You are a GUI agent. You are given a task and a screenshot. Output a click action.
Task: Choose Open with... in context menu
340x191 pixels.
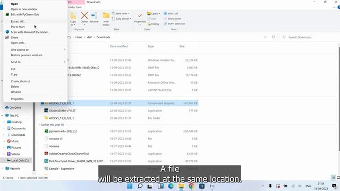35,43
